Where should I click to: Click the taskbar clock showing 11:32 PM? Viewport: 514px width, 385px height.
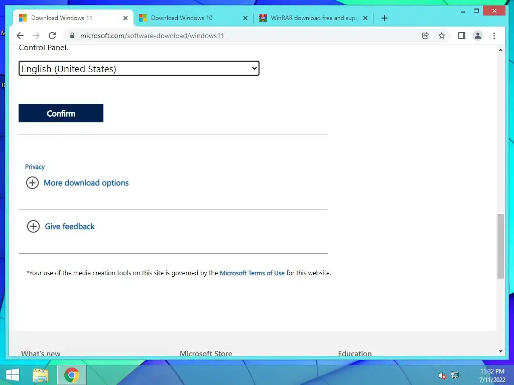pyautogui.click(x=492, y=375)
